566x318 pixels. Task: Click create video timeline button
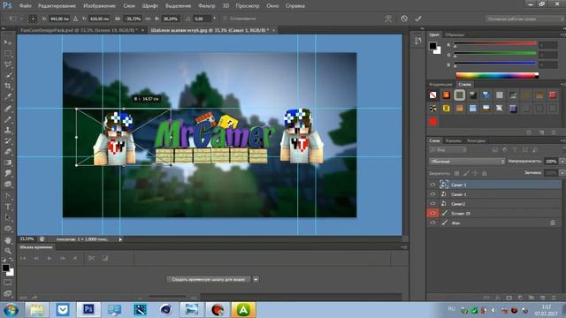209,279
